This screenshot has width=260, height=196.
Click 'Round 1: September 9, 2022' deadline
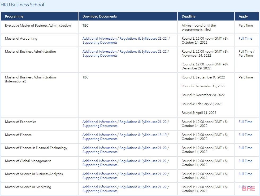[x=203, y=77]
